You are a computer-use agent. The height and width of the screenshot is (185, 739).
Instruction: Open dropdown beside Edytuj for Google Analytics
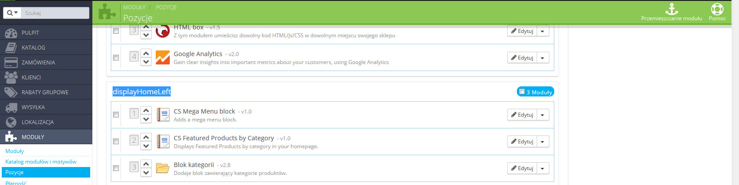(542, 58)
